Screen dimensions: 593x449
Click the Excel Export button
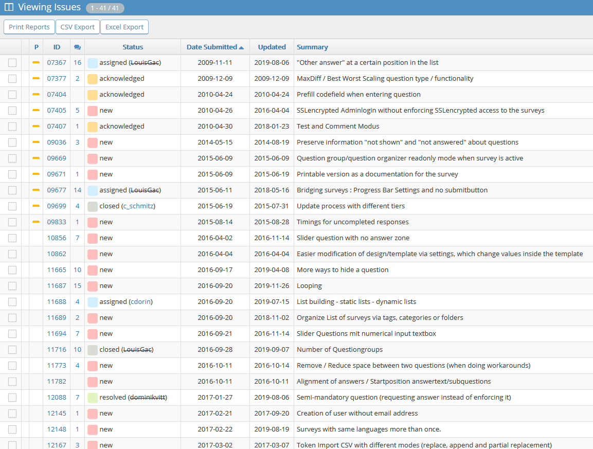[124, 27]
